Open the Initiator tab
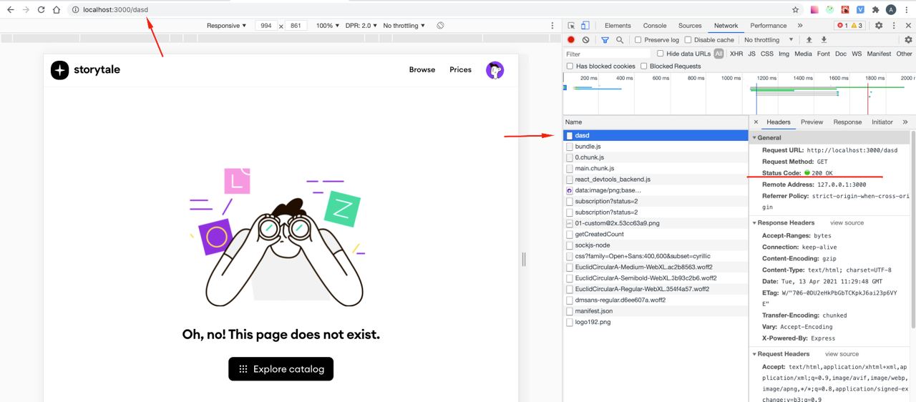916x402 pixels. [x=882, y=122]
